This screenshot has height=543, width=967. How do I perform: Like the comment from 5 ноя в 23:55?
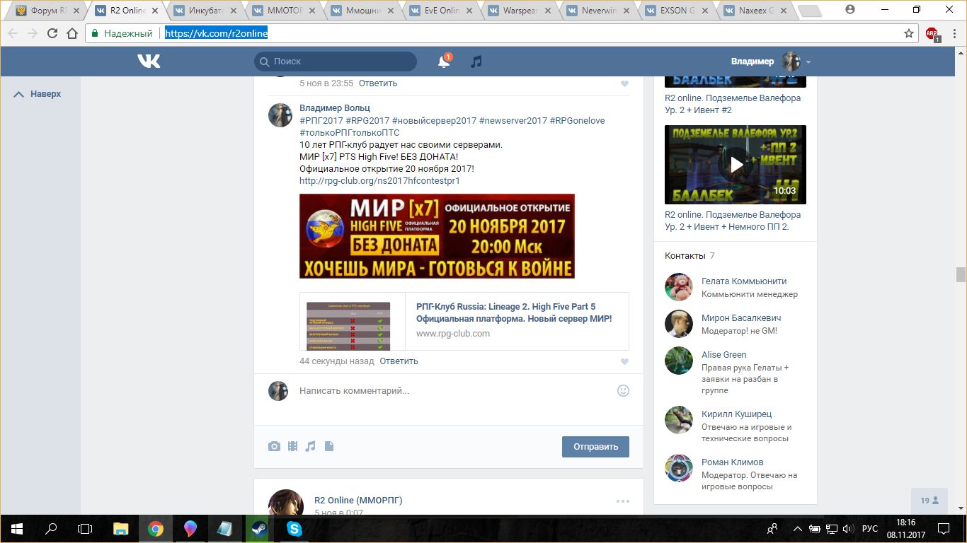tap(624, 84)
